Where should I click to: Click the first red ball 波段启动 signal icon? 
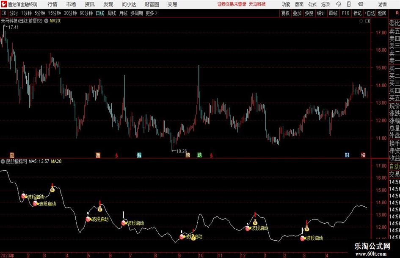click(23, 196)
